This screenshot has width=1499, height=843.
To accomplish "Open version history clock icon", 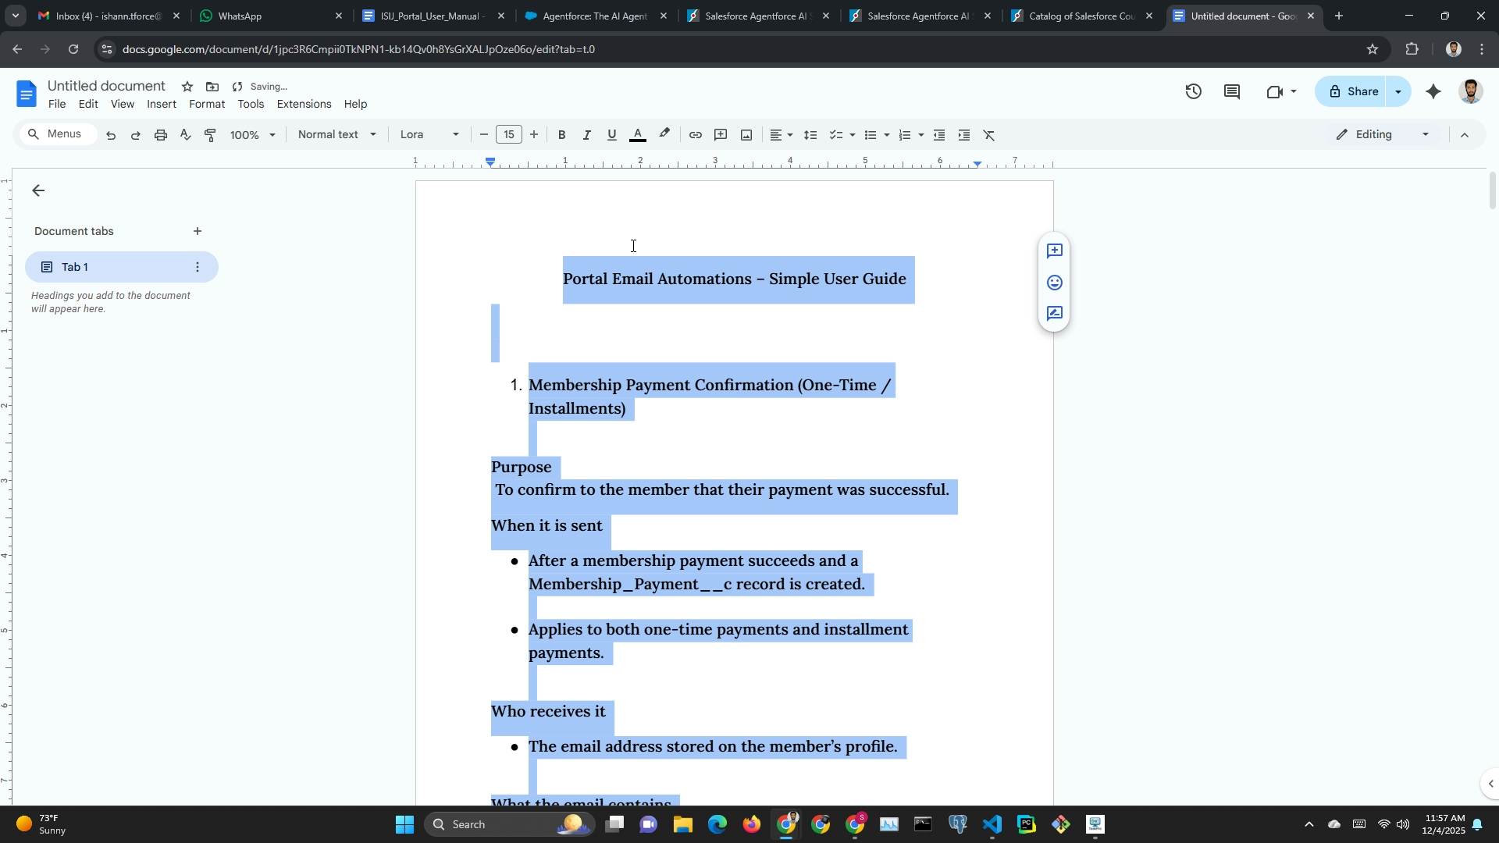I will tap(1193, 91).
